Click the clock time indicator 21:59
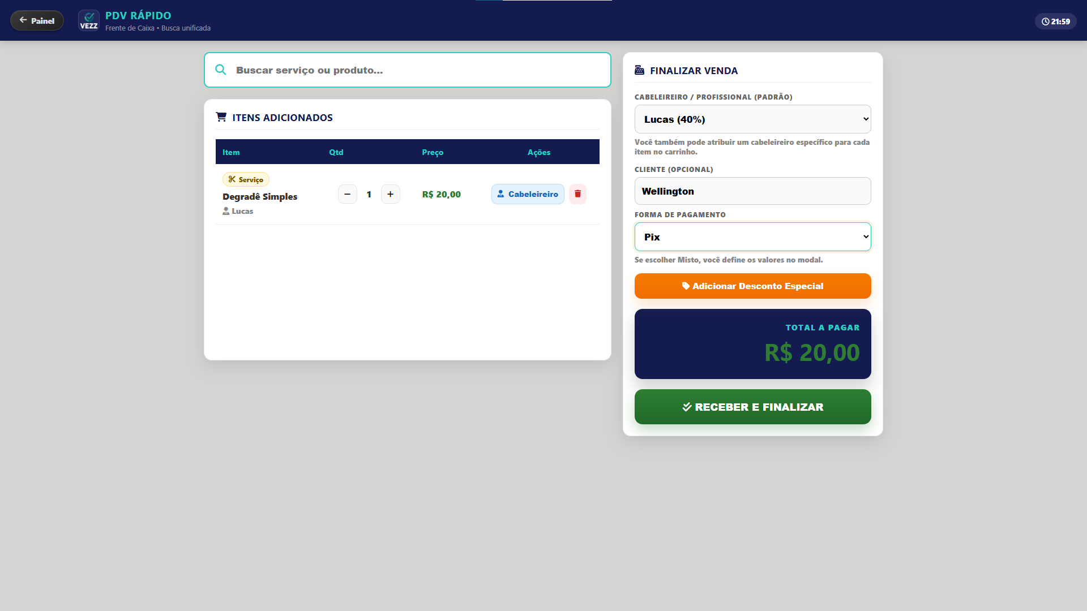1087x611 pixels. pyautogui.click(x=1056, y=21)
